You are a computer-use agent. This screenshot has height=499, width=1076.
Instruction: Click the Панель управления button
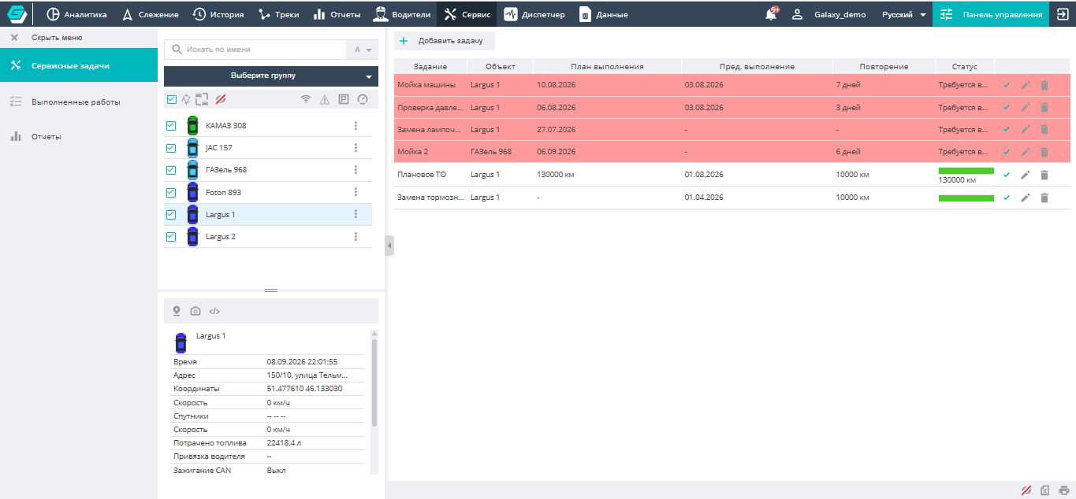[x=991, y=14]
